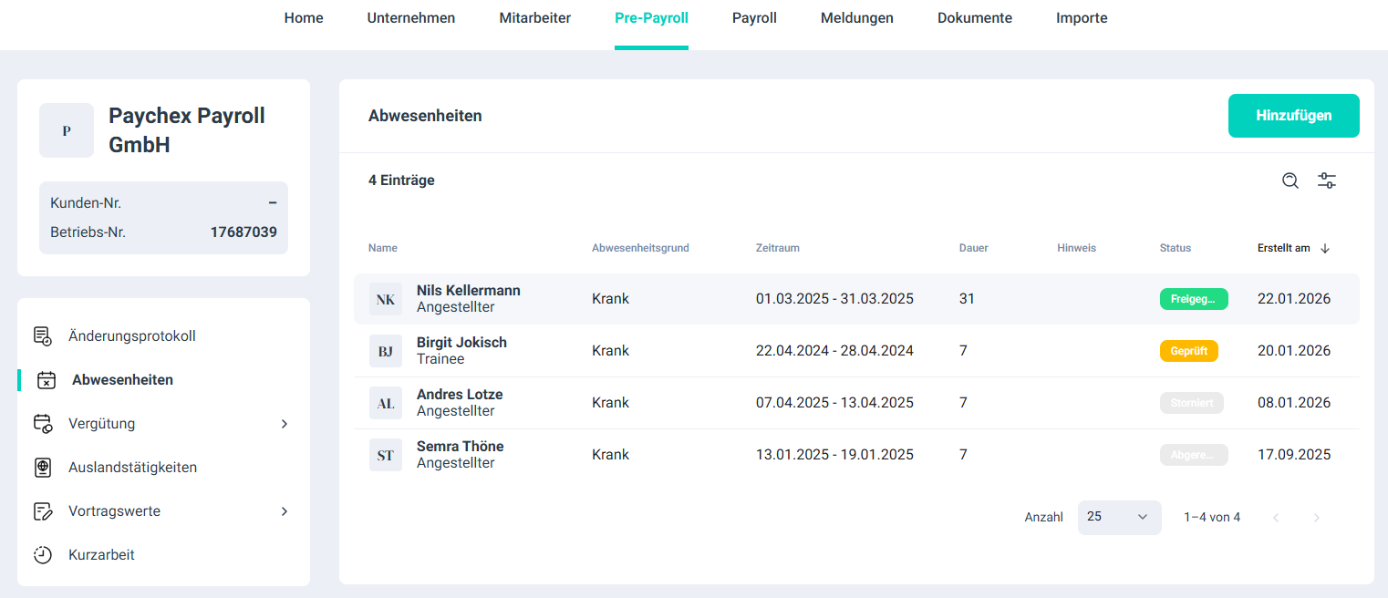The image size is (1388, 598).
Task: Sort by the Zeitraum column header
Action: pos(777,248)
